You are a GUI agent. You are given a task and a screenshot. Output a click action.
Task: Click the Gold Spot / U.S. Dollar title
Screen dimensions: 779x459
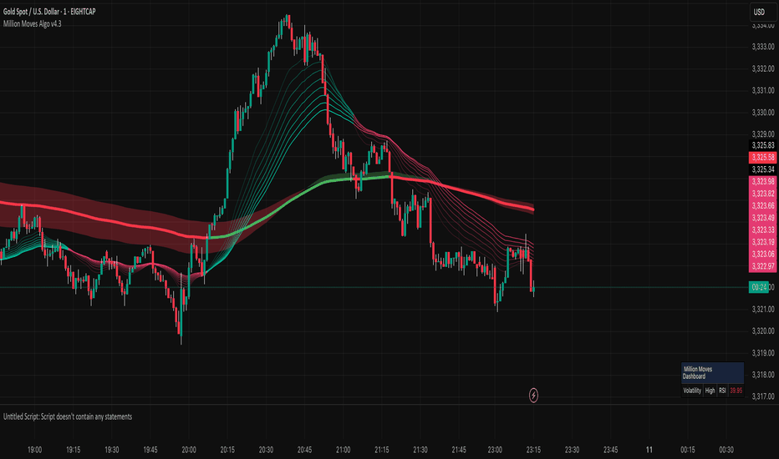click(x=49, y=12)
